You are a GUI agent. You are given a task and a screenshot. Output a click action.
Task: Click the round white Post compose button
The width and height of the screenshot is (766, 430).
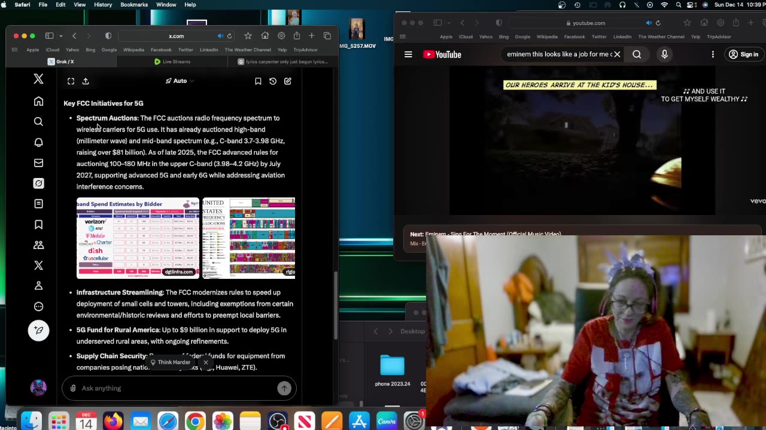(x=38, y=330)
